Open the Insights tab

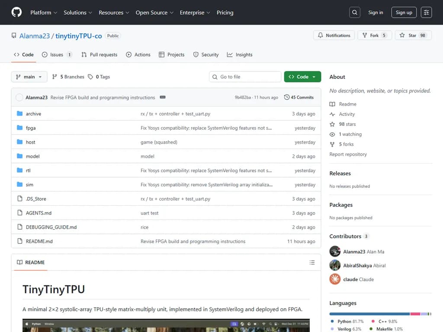tap(240, 55)
